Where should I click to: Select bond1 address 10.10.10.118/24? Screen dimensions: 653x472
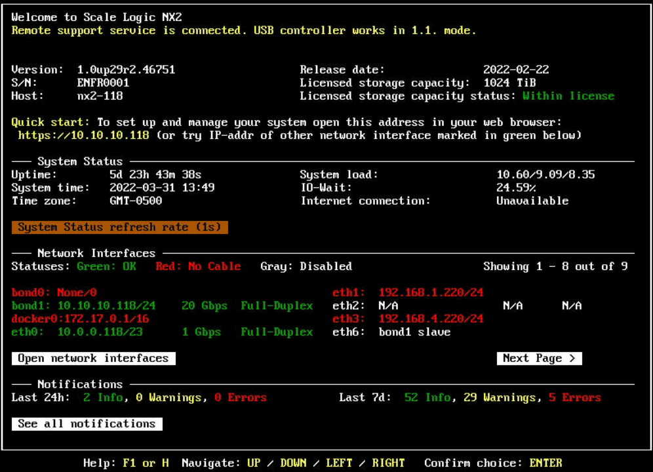click(x=107, y=305)
